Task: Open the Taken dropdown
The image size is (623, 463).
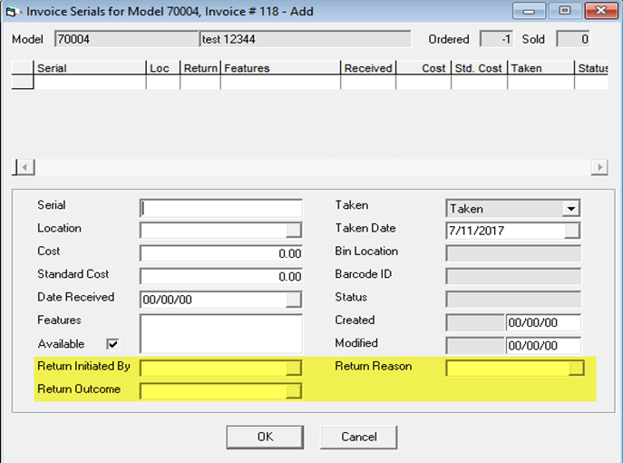Action: click(571, 209)
